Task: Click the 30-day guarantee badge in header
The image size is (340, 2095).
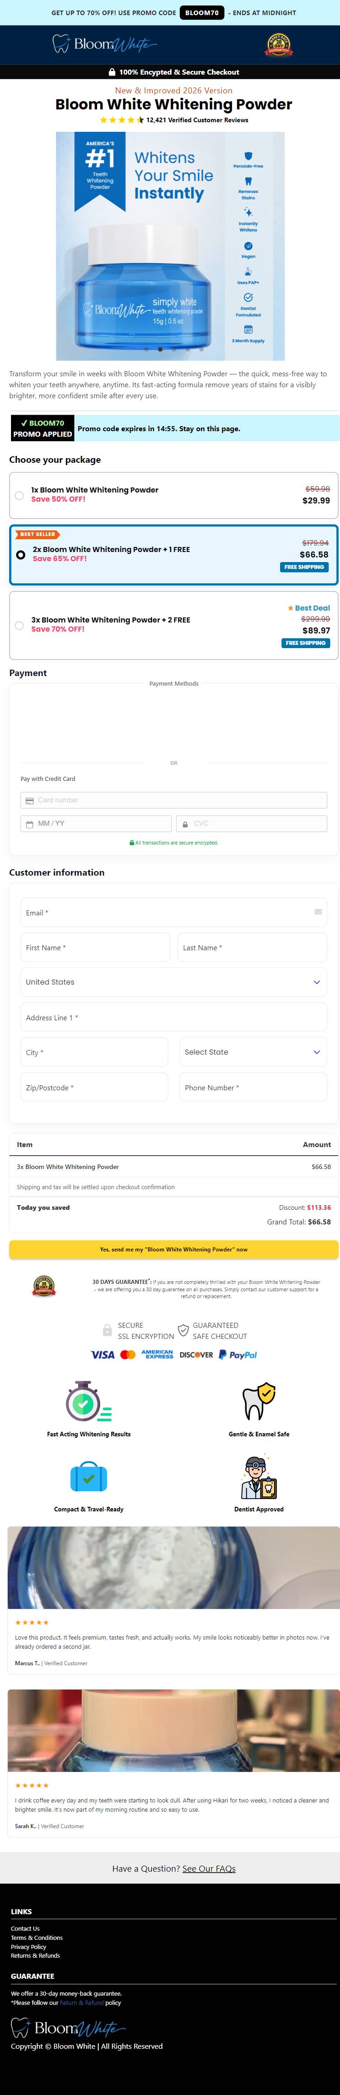Action: coord(279,45)
